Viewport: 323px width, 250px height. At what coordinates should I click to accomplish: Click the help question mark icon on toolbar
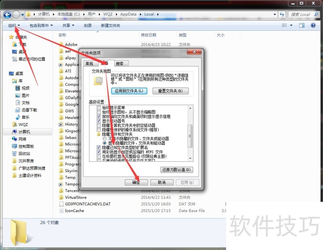(x=313, y=25)
